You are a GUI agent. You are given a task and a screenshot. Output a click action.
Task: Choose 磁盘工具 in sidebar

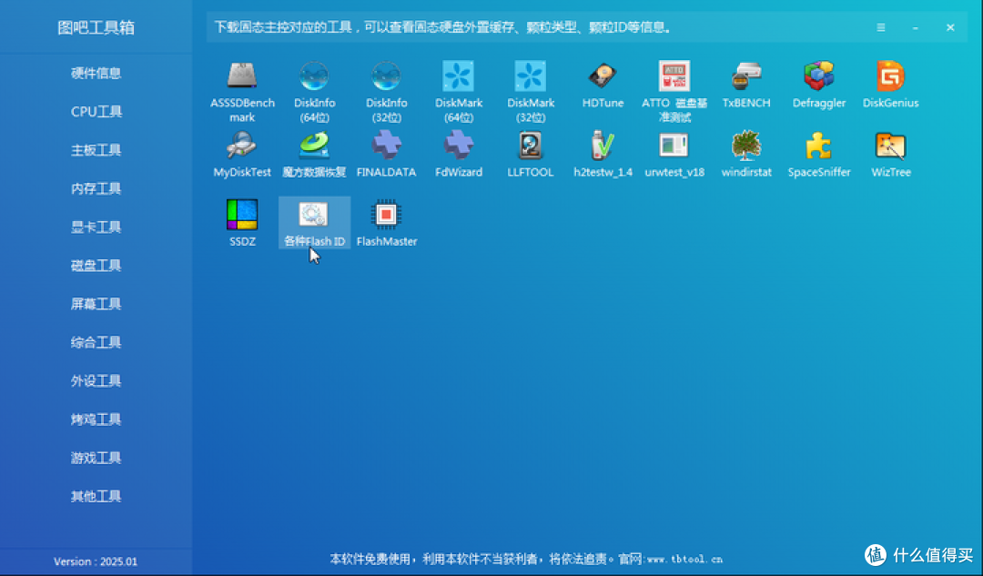(96, 265)
